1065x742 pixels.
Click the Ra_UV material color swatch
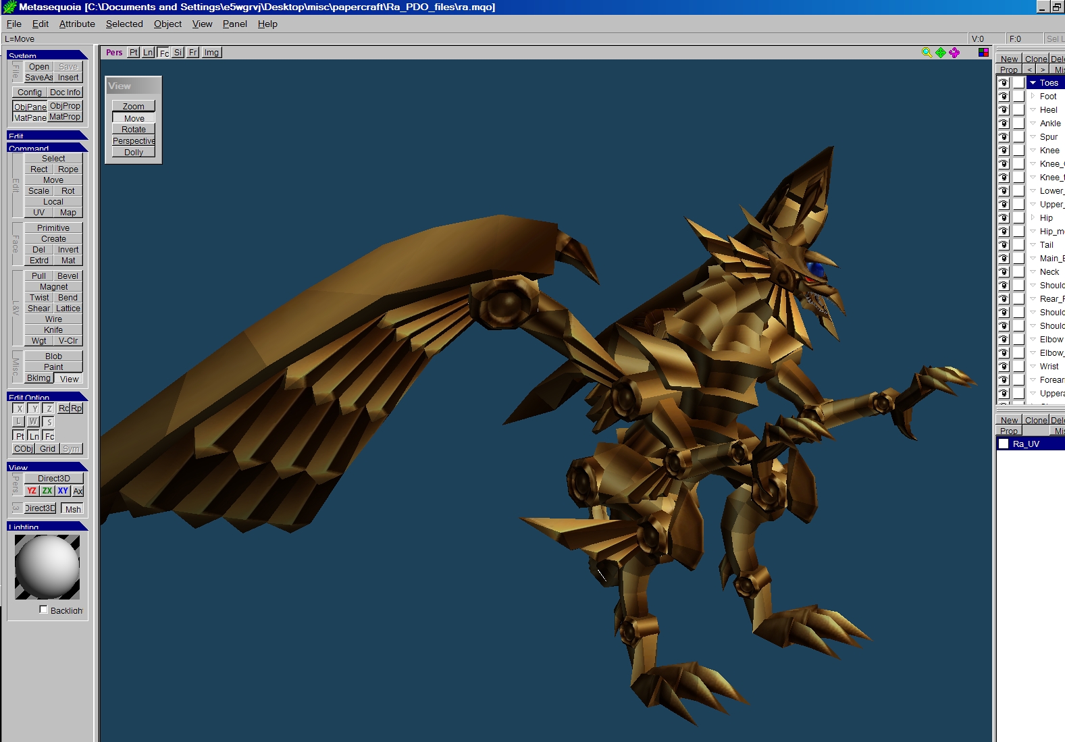[x=1004, y=444]
